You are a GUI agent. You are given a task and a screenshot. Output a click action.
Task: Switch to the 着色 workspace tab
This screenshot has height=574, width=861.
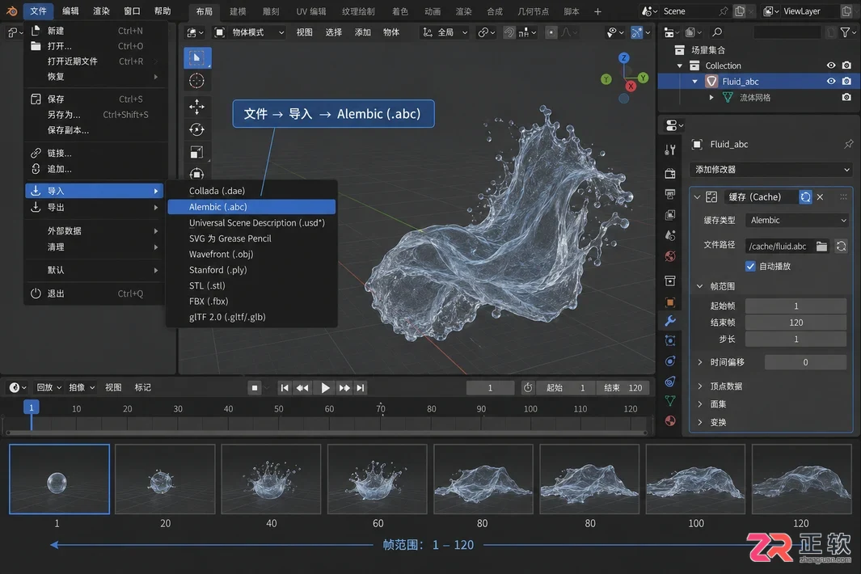399,11
